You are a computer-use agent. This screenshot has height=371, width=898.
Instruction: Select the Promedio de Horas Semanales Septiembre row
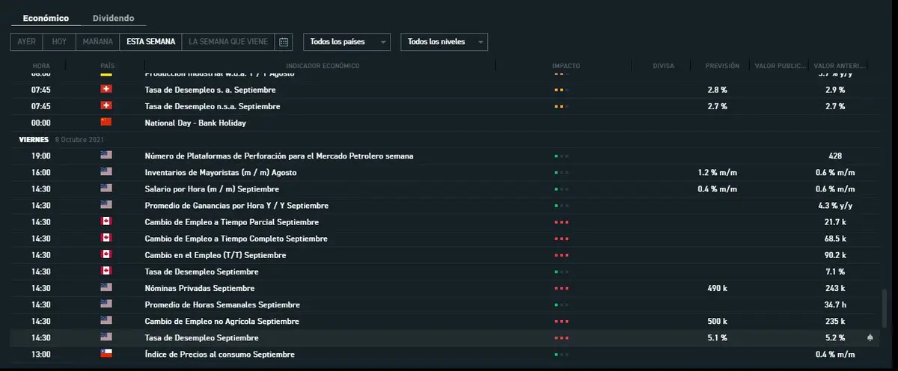coord(222,304)
